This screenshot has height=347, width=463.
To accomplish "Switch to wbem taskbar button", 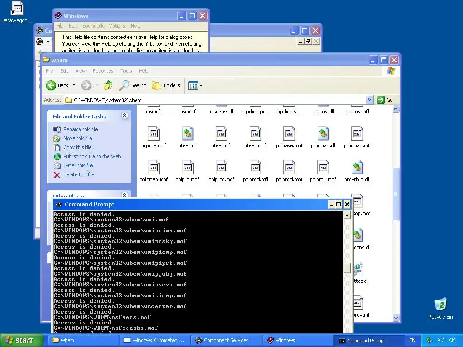I will point(83,341).
